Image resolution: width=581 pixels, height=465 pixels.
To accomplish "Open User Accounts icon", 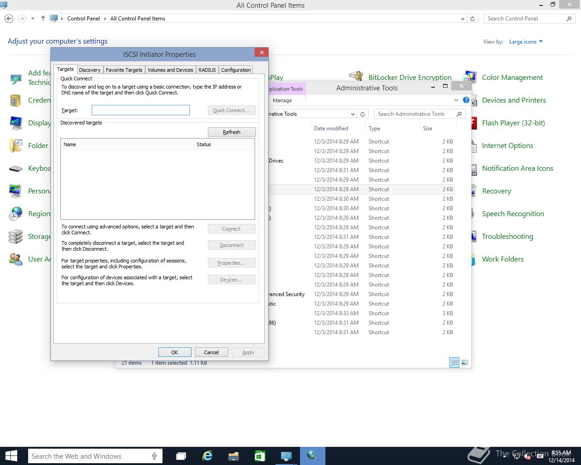I will (15, 259).
